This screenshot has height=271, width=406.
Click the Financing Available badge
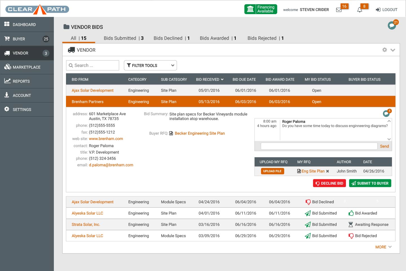coord(261,9)
